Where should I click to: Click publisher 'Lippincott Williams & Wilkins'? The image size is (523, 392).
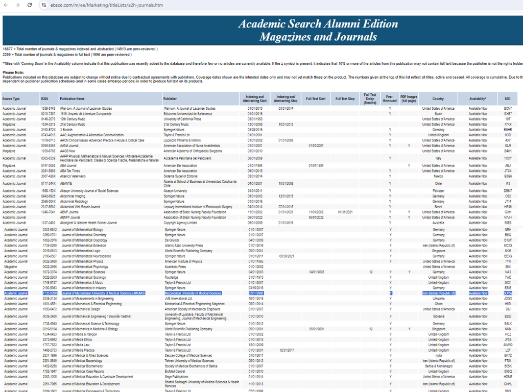[x=182, y=140]
